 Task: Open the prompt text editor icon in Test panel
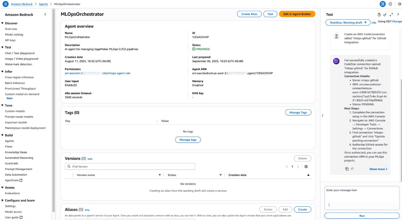(x=379, y=14)
